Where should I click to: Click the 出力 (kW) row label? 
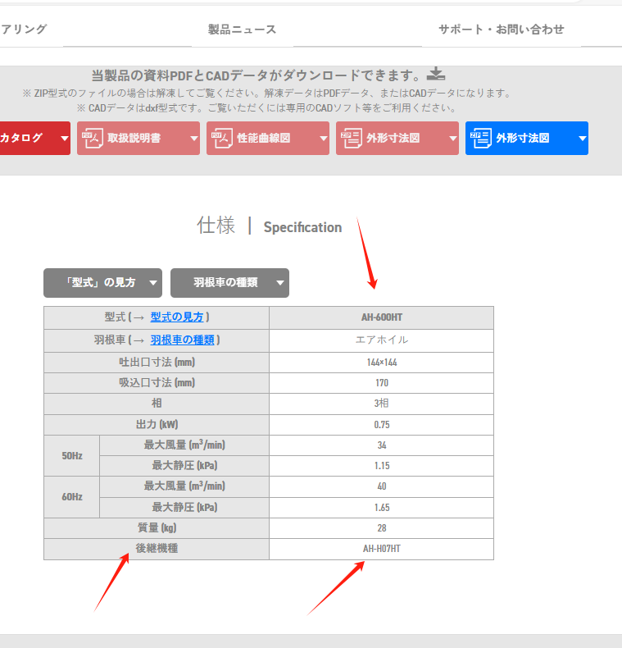coord(157,425)
